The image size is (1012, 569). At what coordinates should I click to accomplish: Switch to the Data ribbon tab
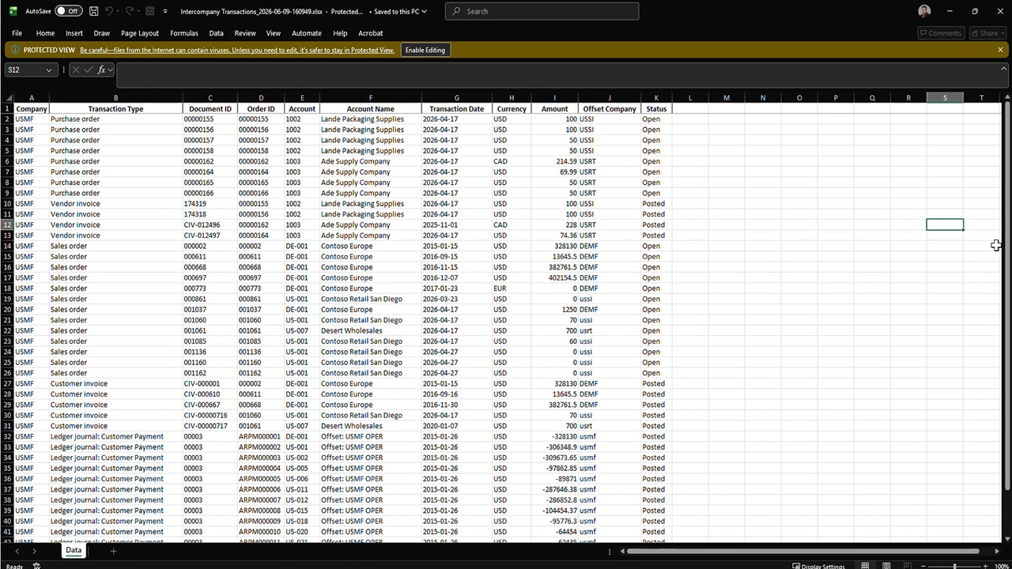tap(216, 33)
